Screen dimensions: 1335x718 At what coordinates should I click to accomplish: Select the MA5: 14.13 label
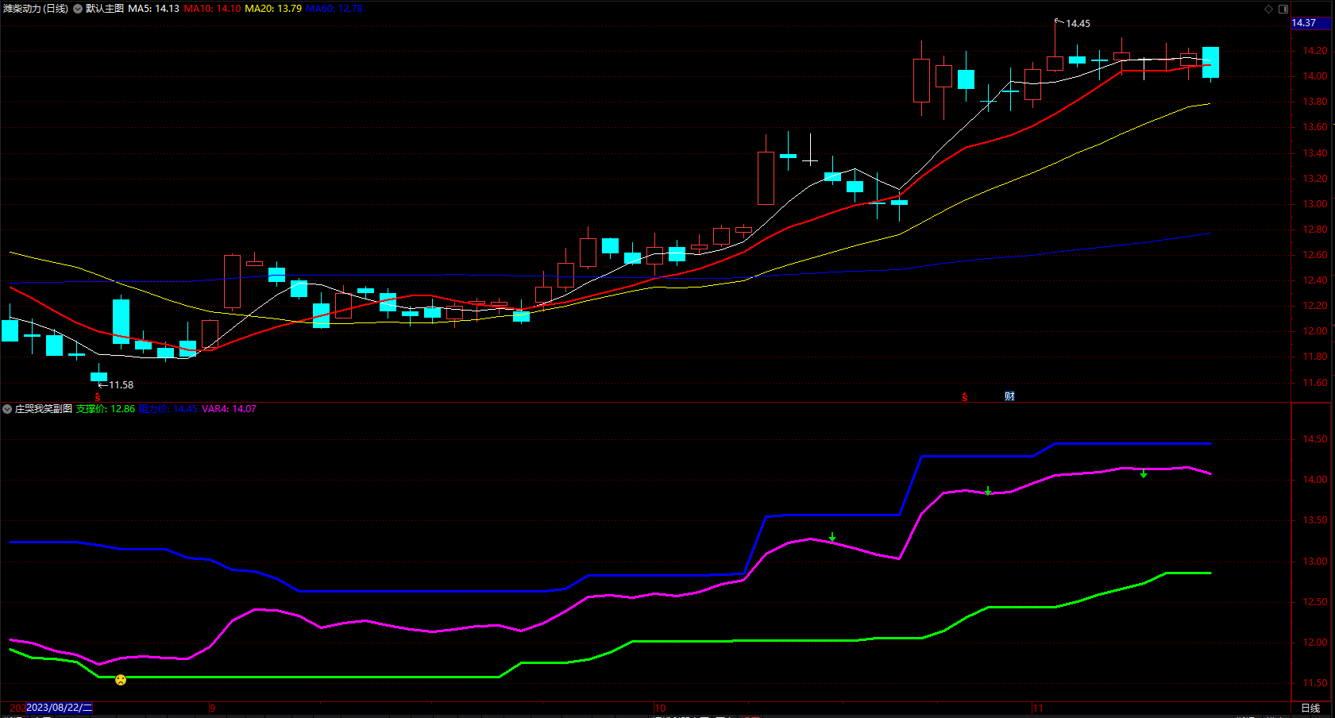coord(154,9)
